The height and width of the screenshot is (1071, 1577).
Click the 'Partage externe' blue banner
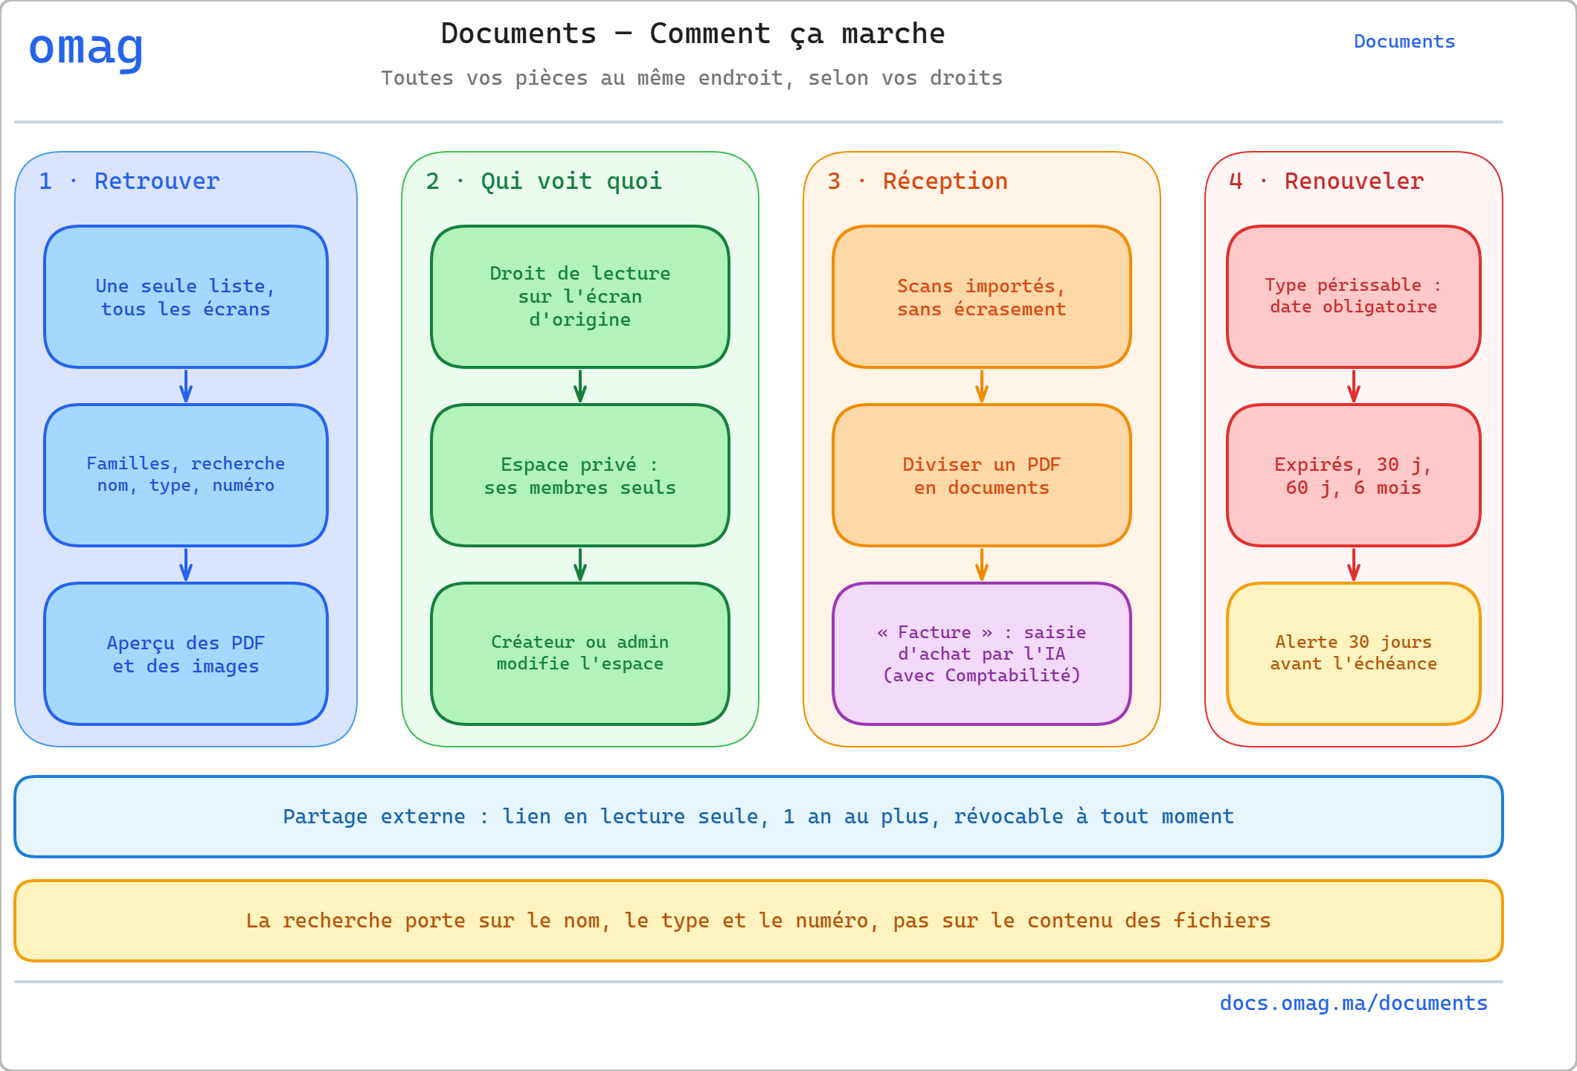(x=759, y=817)
